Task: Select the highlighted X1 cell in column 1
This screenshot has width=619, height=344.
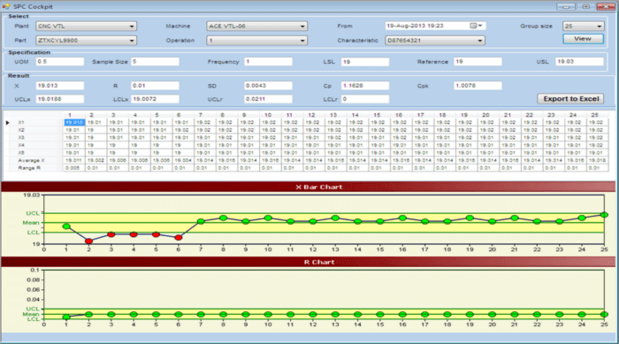Action: click(74, 122)
